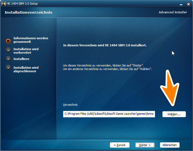The height and width of the screenshot is (151, 193).
Task: Click the 'Installation wird abgeschlossen' step bullet
Action: coord(8,67)
